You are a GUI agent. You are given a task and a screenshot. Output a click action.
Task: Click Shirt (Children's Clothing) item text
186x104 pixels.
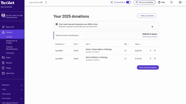point(97,57)
